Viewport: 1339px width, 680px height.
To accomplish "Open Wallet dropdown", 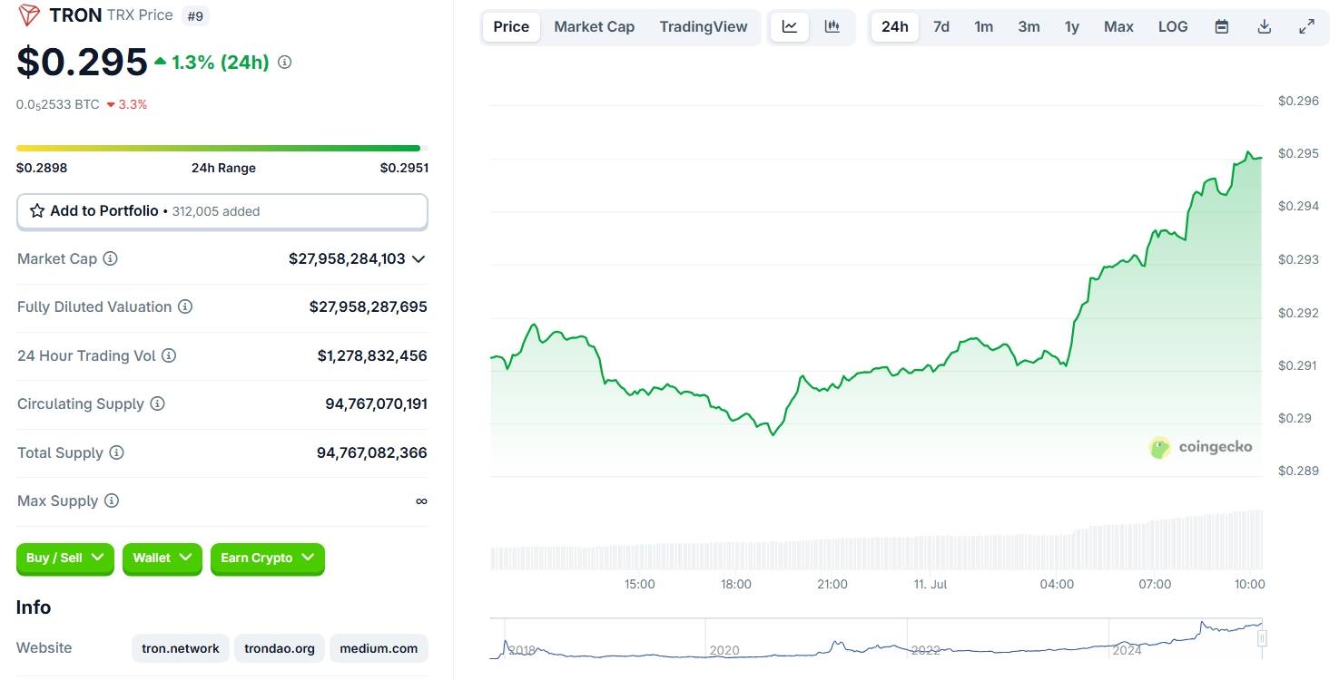I will pos(162,559).
